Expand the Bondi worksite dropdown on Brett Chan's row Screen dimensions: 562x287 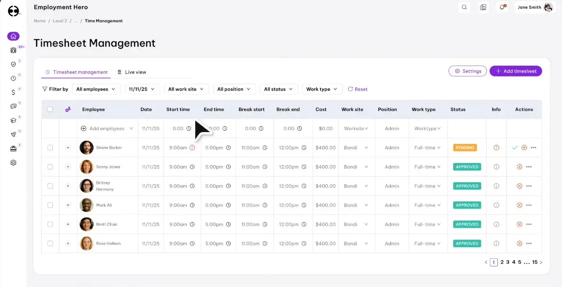356,224
